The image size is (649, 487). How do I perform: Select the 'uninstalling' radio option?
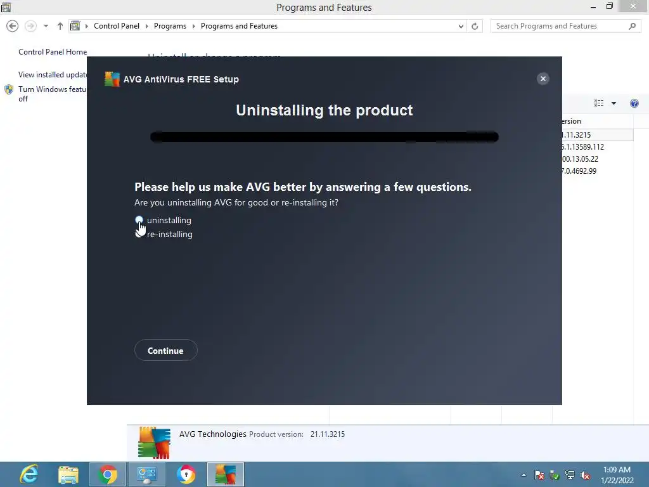(139, 220)
